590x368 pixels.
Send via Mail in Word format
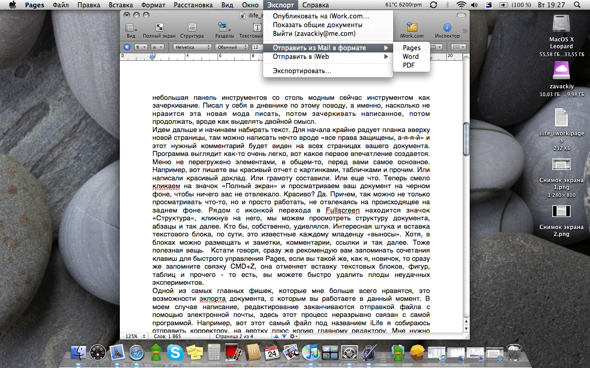pos(412,57)
